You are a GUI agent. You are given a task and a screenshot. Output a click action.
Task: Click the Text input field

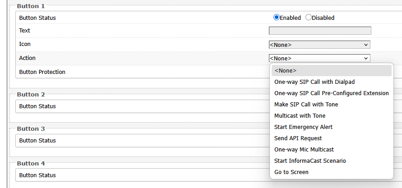pos(320,31)
